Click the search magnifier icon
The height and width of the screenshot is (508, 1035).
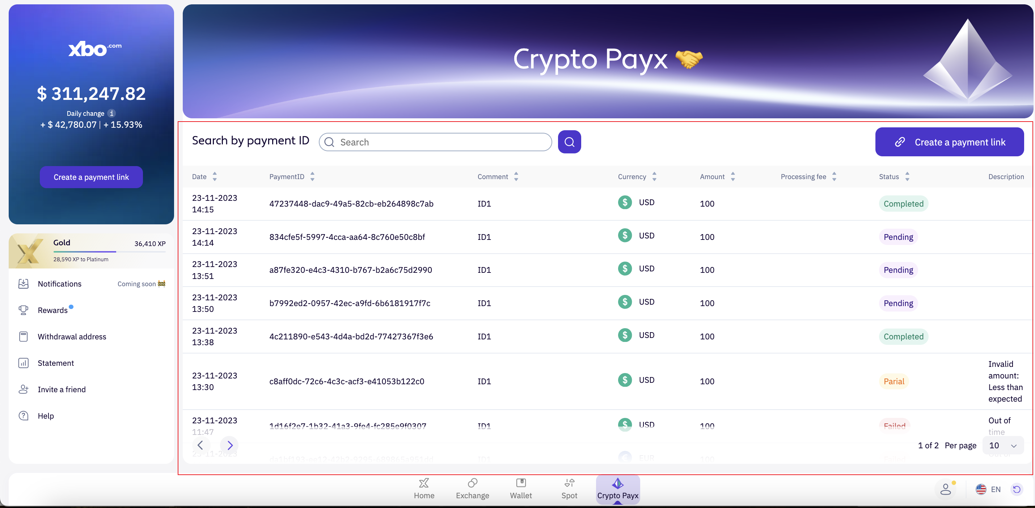tap(569, 142)
